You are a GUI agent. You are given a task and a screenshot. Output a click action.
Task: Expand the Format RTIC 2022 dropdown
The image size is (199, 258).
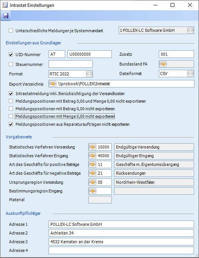89,74
